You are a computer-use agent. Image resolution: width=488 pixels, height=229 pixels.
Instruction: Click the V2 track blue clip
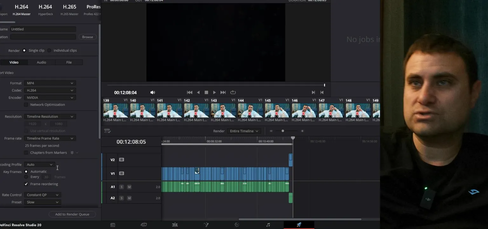[x=290, y=160]
